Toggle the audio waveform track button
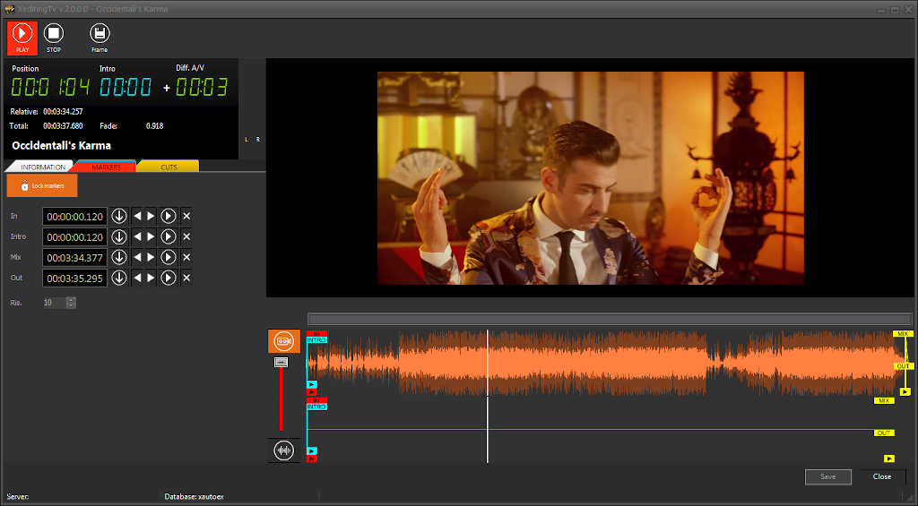This screenshot has width=918, height=506. [x=284, y=450]
